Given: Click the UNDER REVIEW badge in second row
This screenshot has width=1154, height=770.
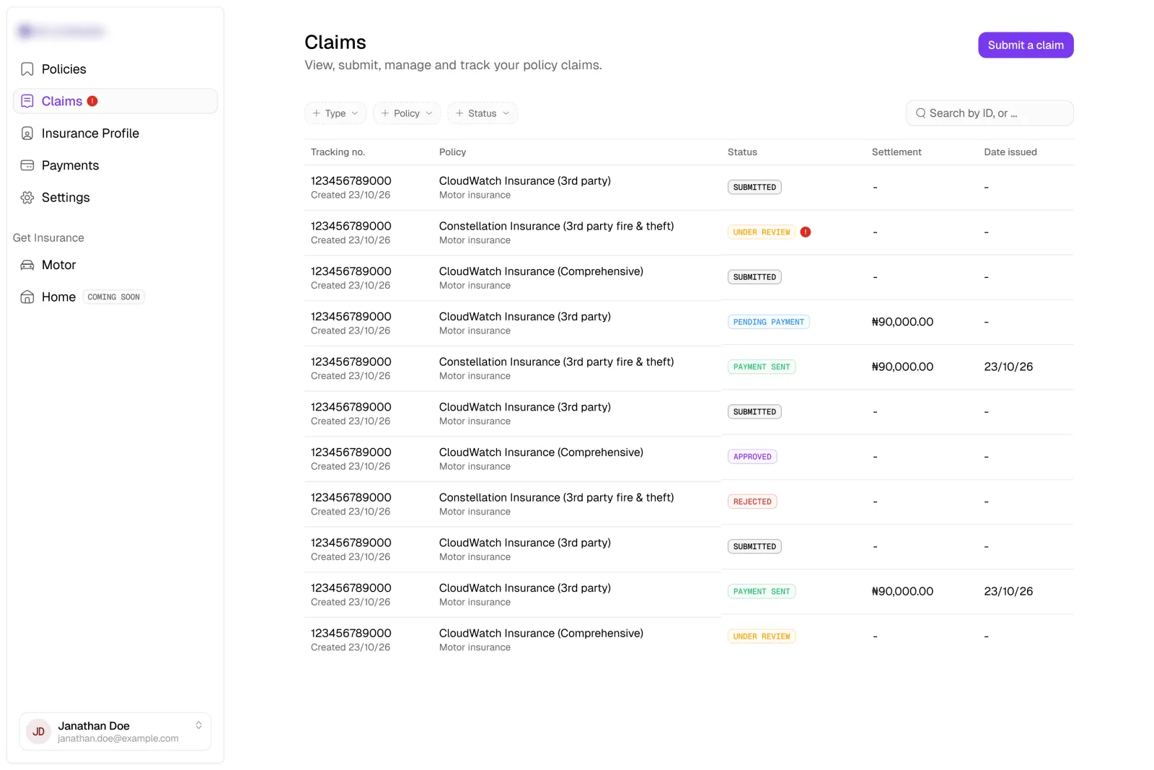Looking at the screenshot, I should pos(762,232).
